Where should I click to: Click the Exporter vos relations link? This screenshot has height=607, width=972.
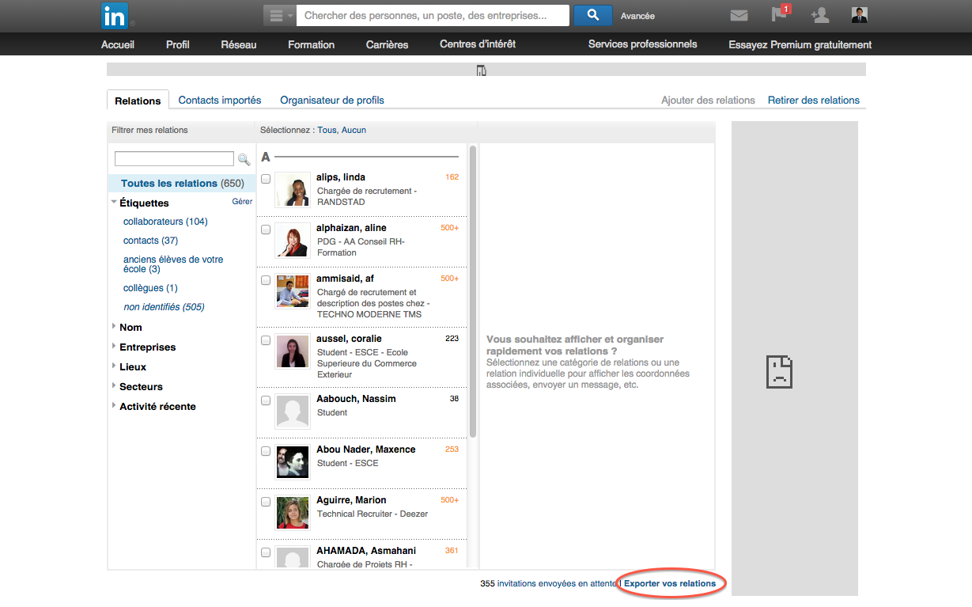click(x=670, y=583)
